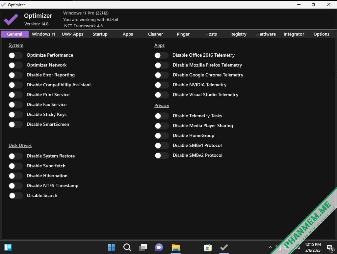337x254 pixels.
Task: Open the Windows Start menu
Action: point(111,247)
